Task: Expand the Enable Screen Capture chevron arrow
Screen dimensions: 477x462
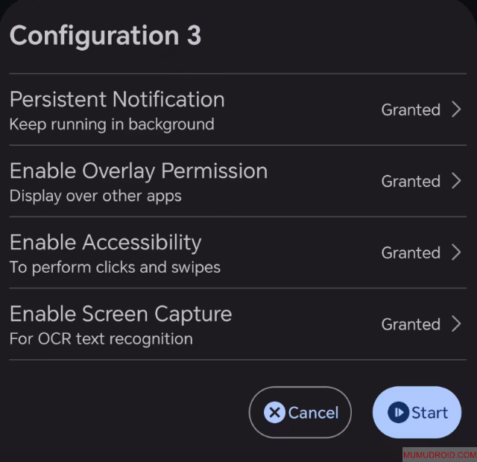Action: (x=456, y=324)
